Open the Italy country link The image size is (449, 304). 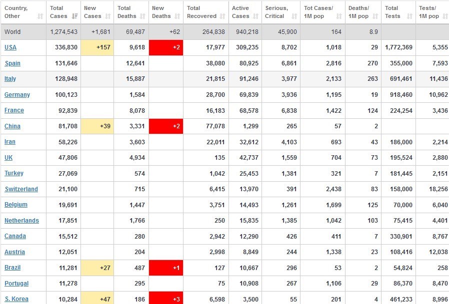10,79
